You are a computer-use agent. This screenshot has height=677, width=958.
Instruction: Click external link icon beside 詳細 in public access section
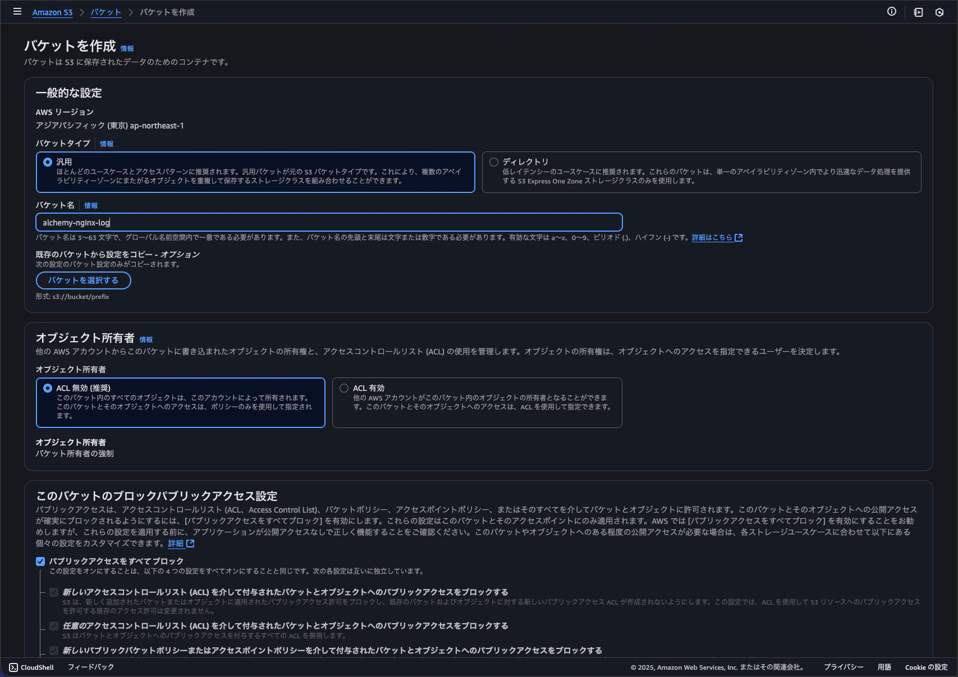pyautogui.click(x=190, y=544)
